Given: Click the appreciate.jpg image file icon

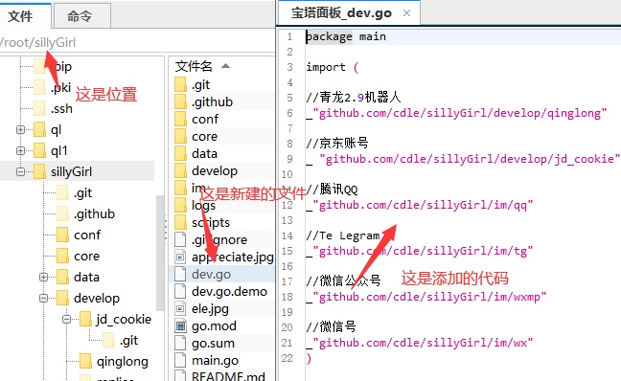Looking at the screenshot, I should click(180, 257).
